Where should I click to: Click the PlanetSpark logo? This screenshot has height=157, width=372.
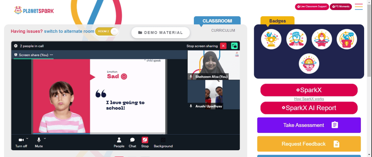point(34,10)
